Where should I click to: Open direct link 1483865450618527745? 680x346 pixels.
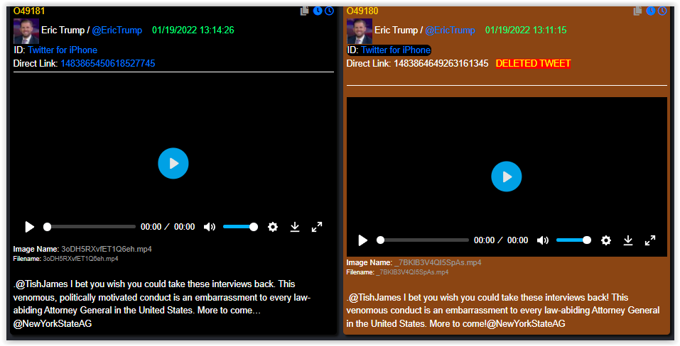[108, 64]
